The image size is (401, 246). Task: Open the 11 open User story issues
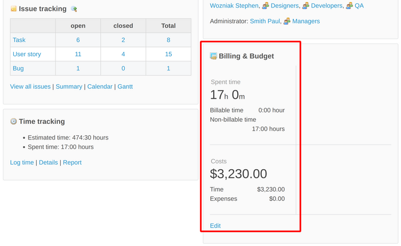coord(78,54)
